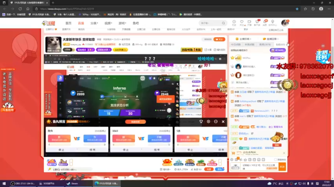This screenshot has height=187, width=334.
Task: Expand the 游戏 games dropdown
Action: point(122,23)
